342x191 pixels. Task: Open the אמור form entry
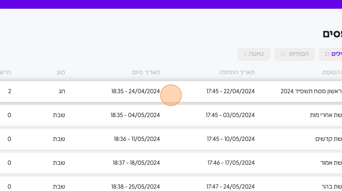coord(331,163)
